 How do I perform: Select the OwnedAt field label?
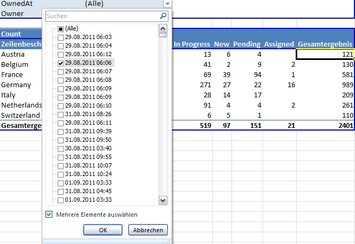pos(17,4)
